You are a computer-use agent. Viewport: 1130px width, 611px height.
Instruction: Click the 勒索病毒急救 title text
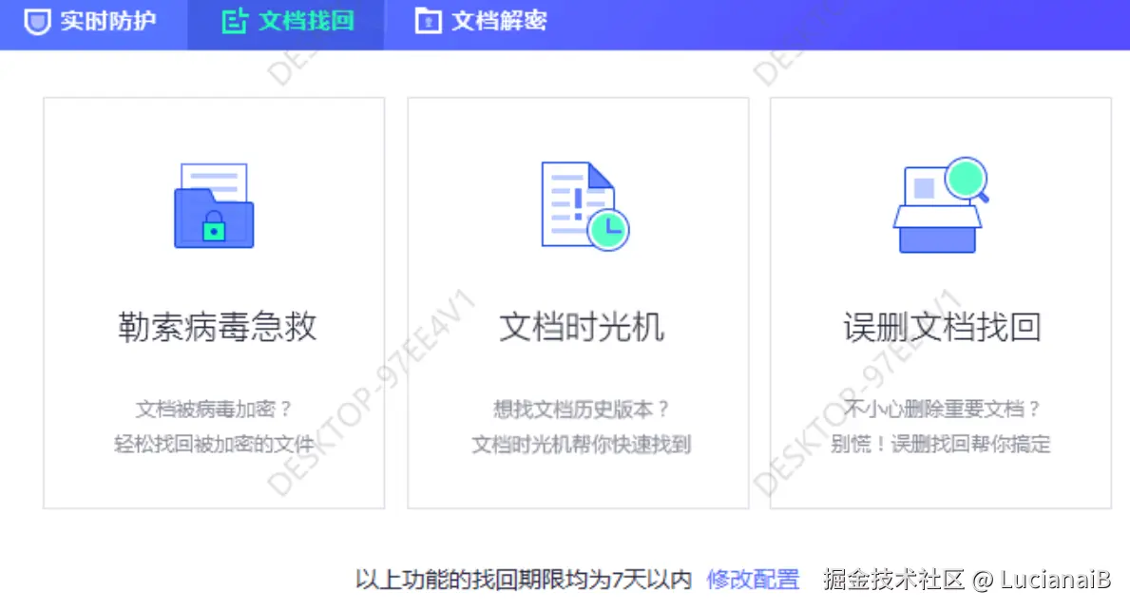pos(214,326)
